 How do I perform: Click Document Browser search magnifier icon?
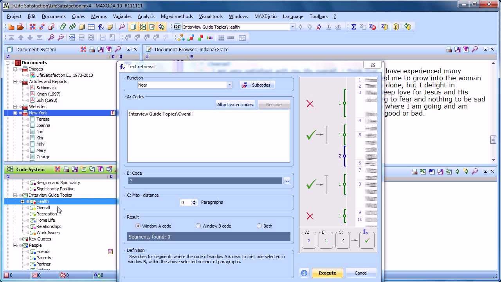pyautogui.click(x=475, y=49)
